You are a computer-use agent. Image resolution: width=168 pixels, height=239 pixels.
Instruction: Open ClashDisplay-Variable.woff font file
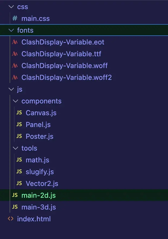click(64, 66)
